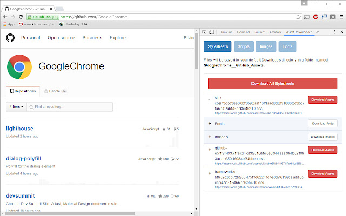Click the page vertical scrollbar thumb
The width and height of the screenshot is (346, 216).
coord(196,51)
